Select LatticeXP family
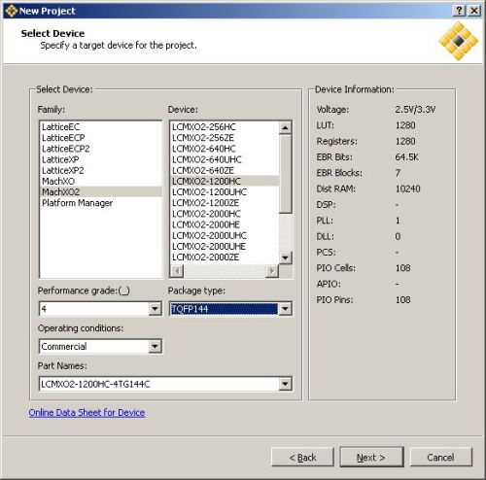The image size is (486, 480). click(x=100, y=159)
